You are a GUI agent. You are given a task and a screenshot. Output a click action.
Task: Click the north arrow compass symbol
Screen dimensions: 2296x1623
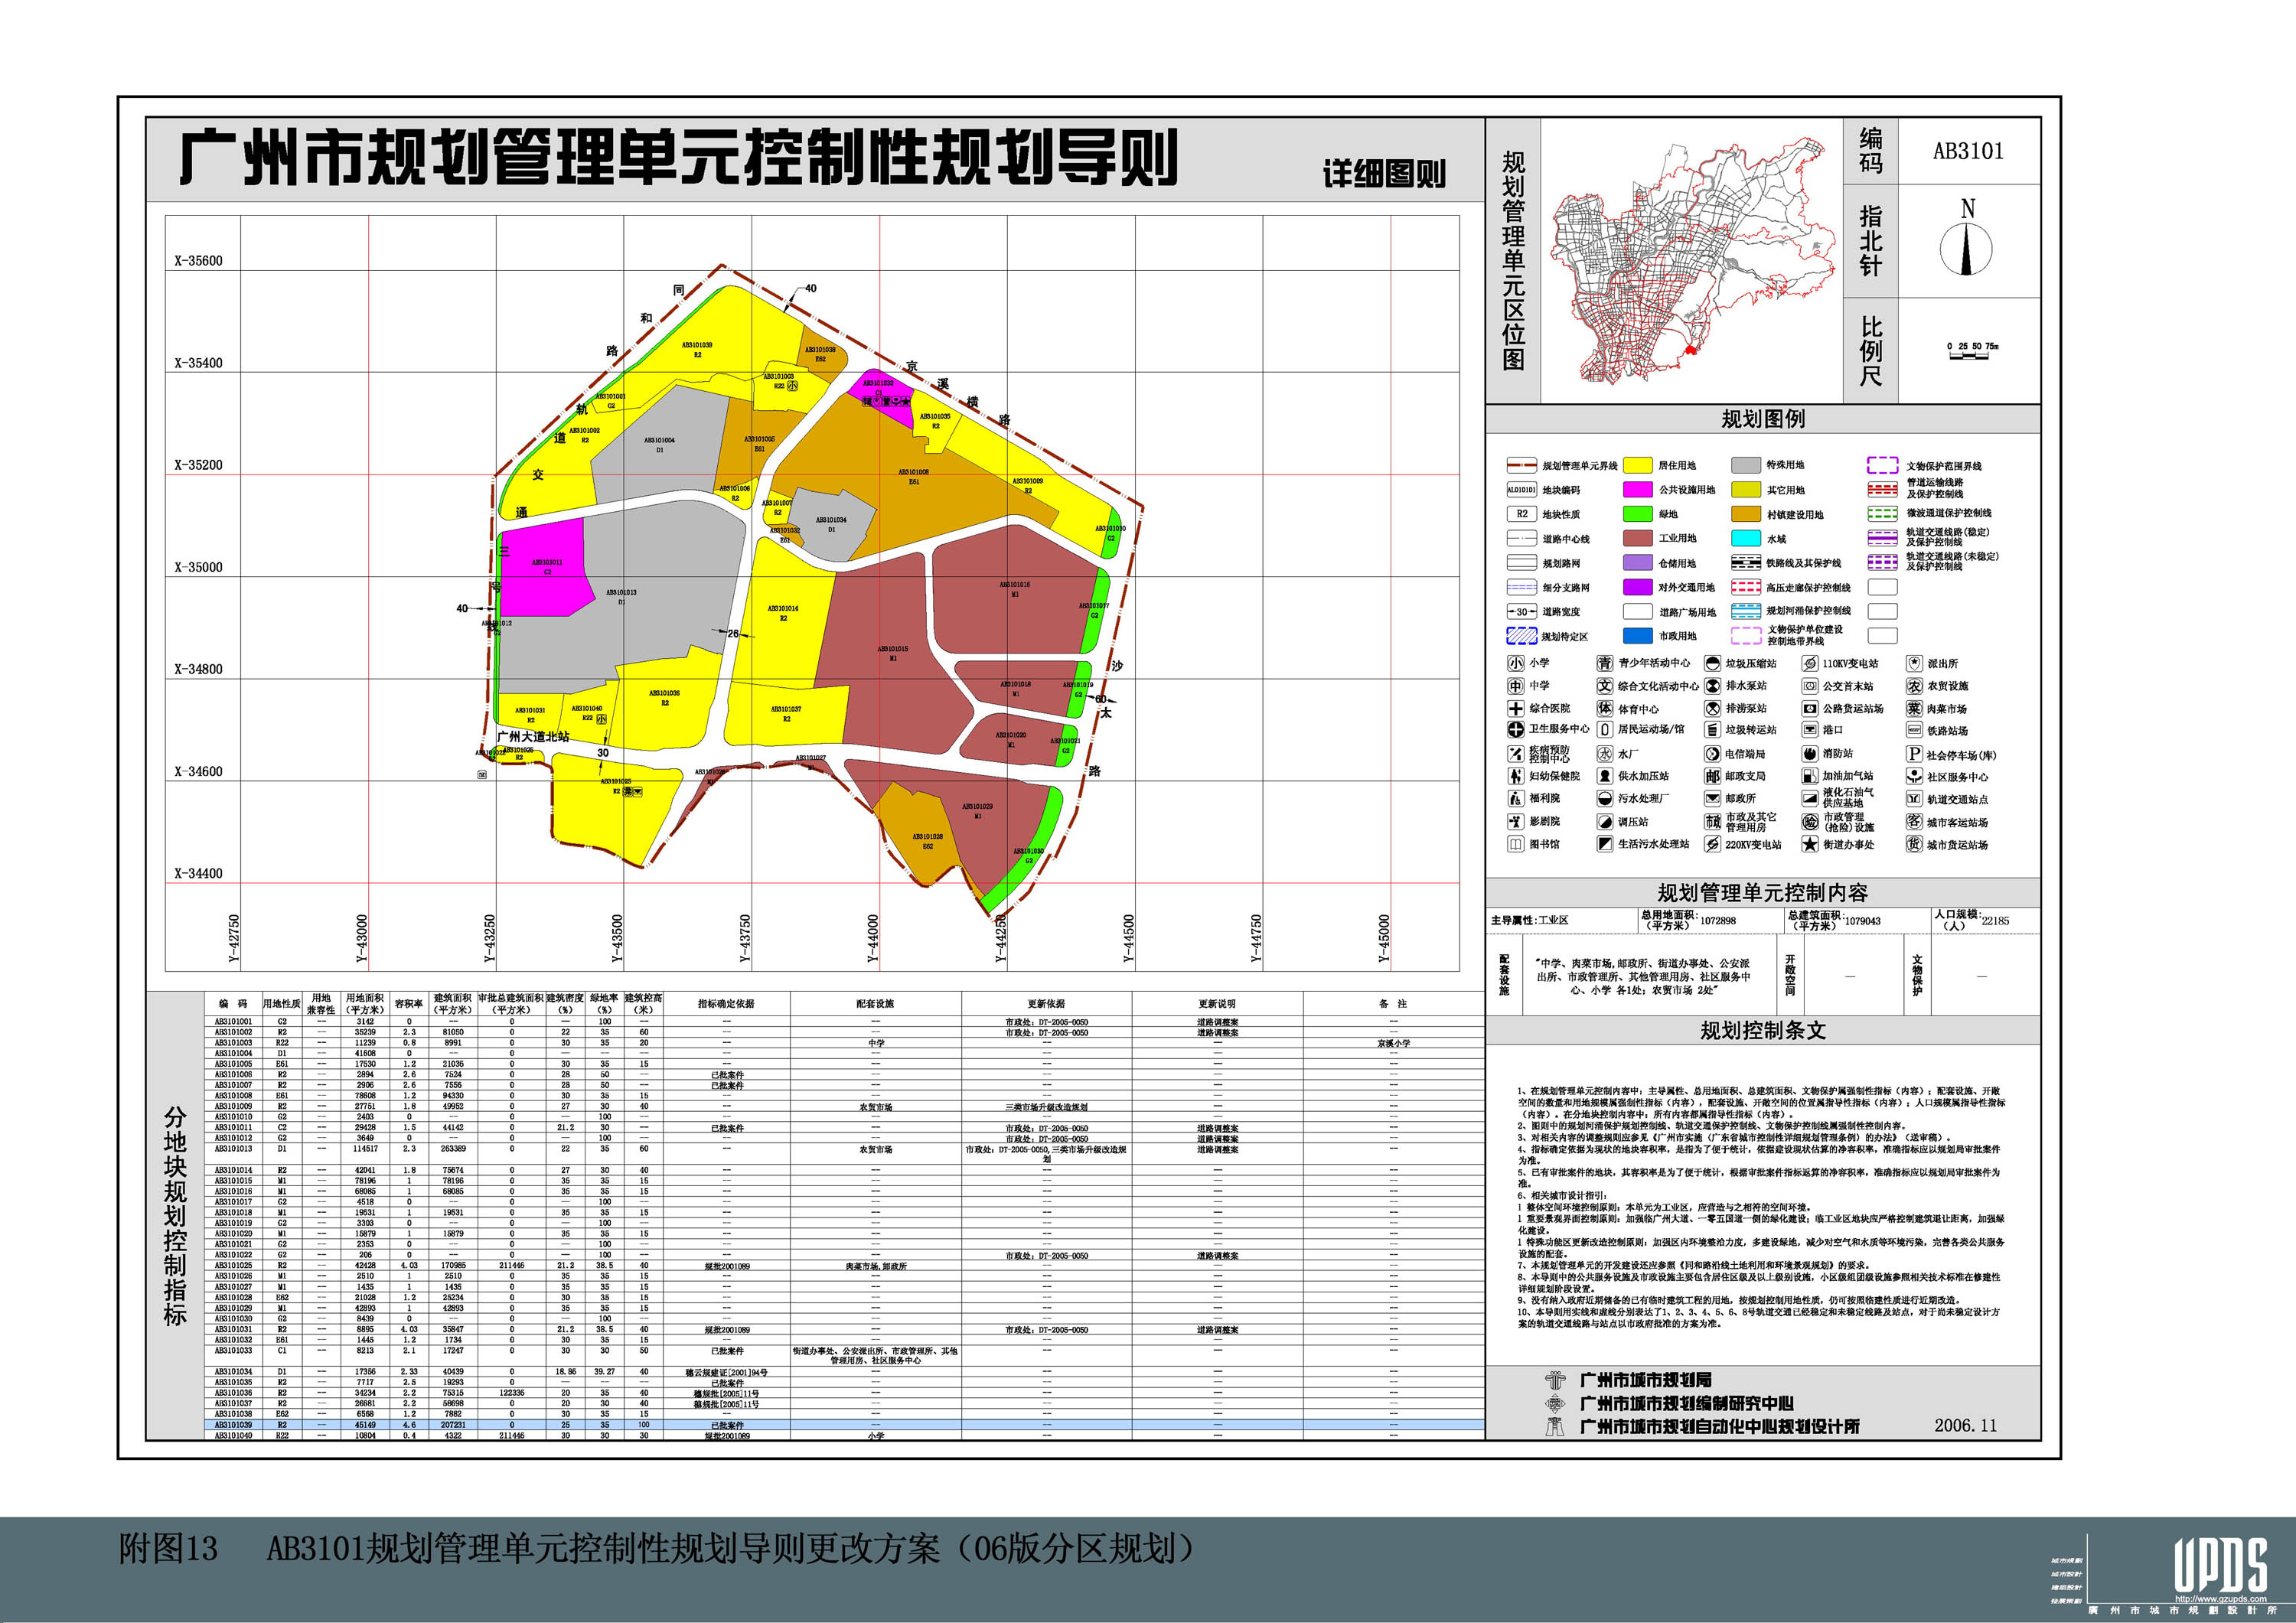1966,247
